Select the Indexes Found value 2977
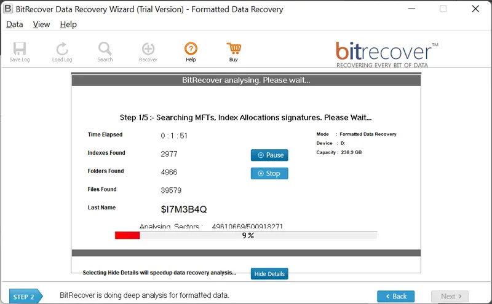This screenshot has width=492, height=304. click(169, 154)
